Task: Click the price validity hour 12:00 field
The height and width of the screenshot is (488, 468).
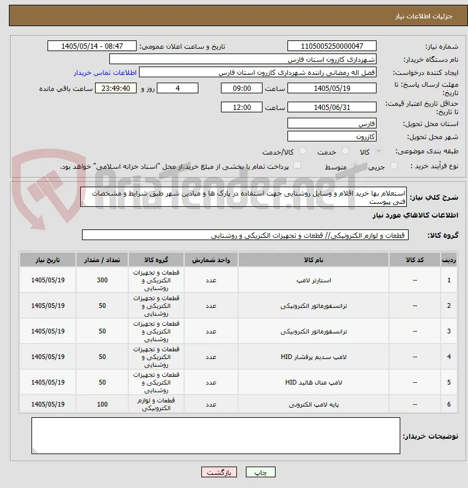Action: 242,107
